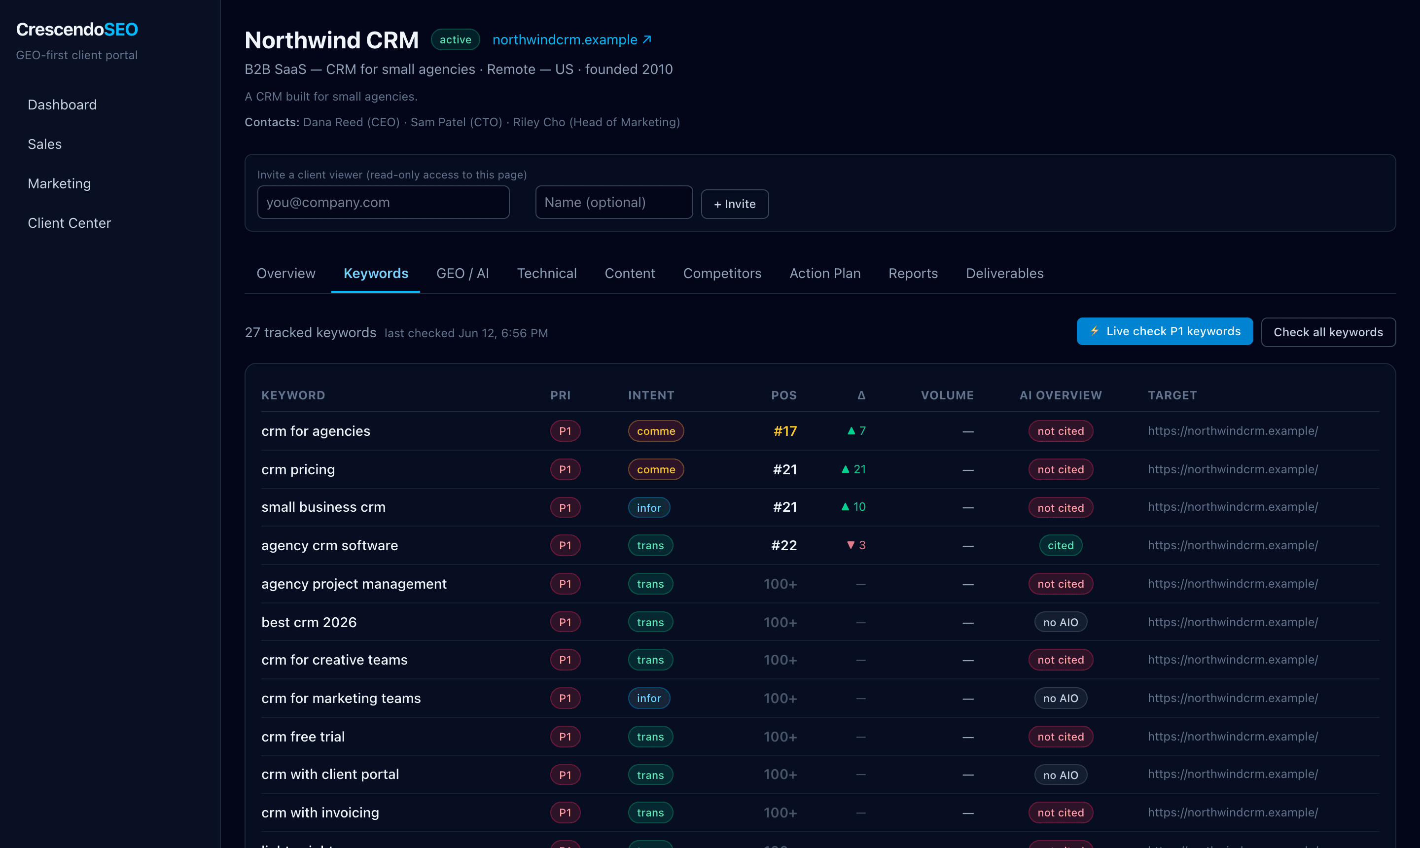The width and height of the screenshot is (1420, 848).
Task: Click the KEYWORD column header
Action: point(293,395)
